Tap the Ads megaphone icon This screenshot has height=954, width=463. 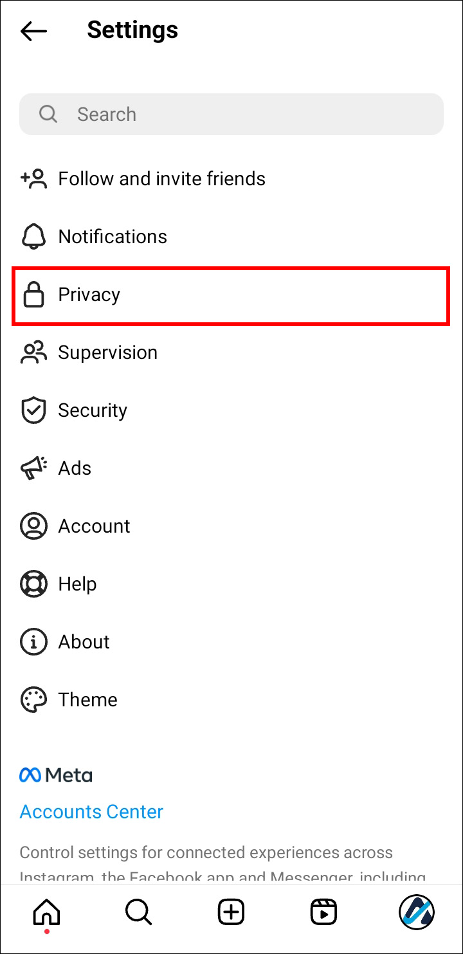point(33,468)
